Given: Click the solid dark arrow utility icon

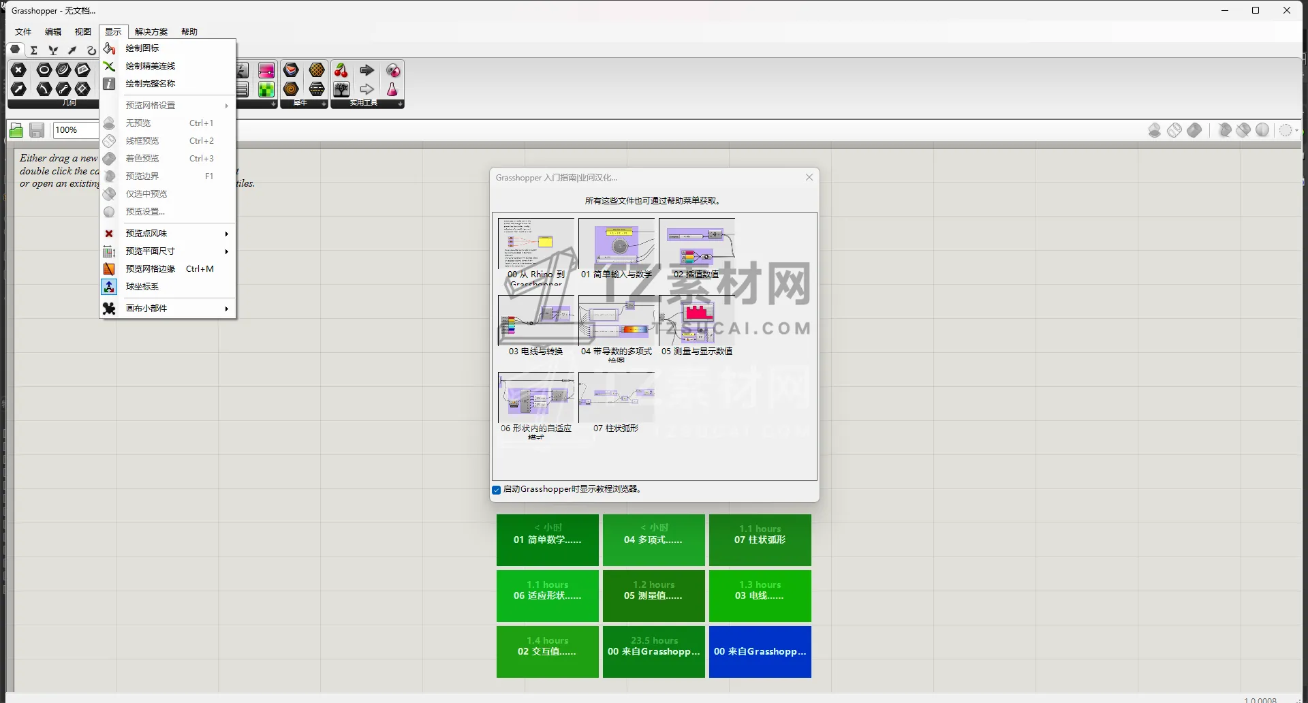Looking at the screenshot, I should [367, 70].
